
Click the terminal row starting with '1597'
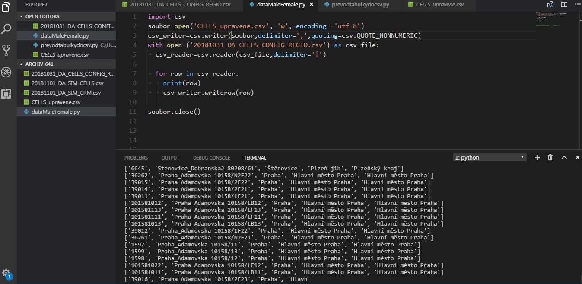tap(272, 244)
